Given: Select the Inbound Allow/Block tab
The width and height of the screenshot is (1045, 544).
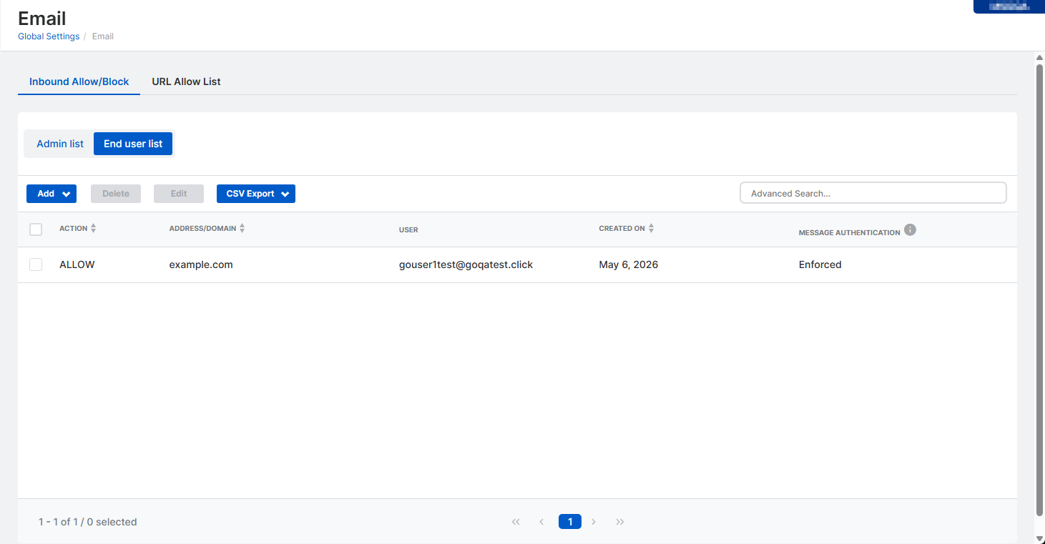Looking at the screenshot, I should click(79, 81).
